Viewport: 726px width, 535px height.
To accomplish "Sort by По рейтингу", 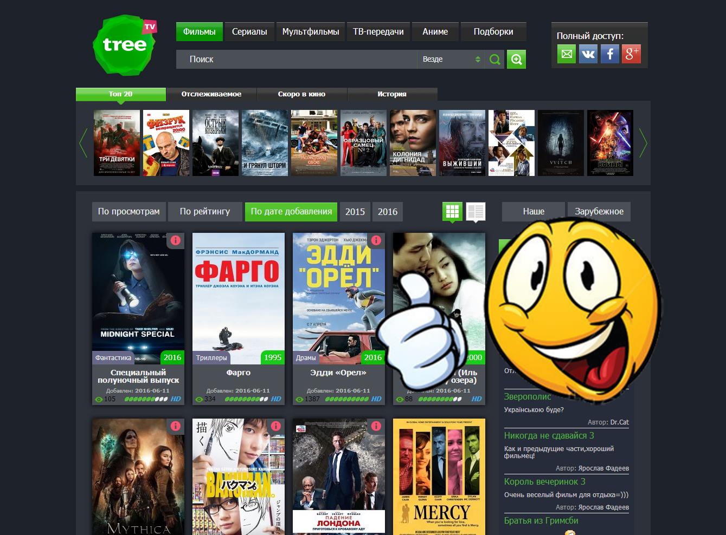I will click(205, 212).
